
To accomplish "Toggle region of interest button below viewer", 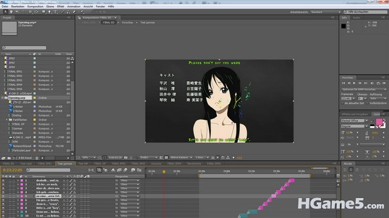I will [x=161, y=157].
